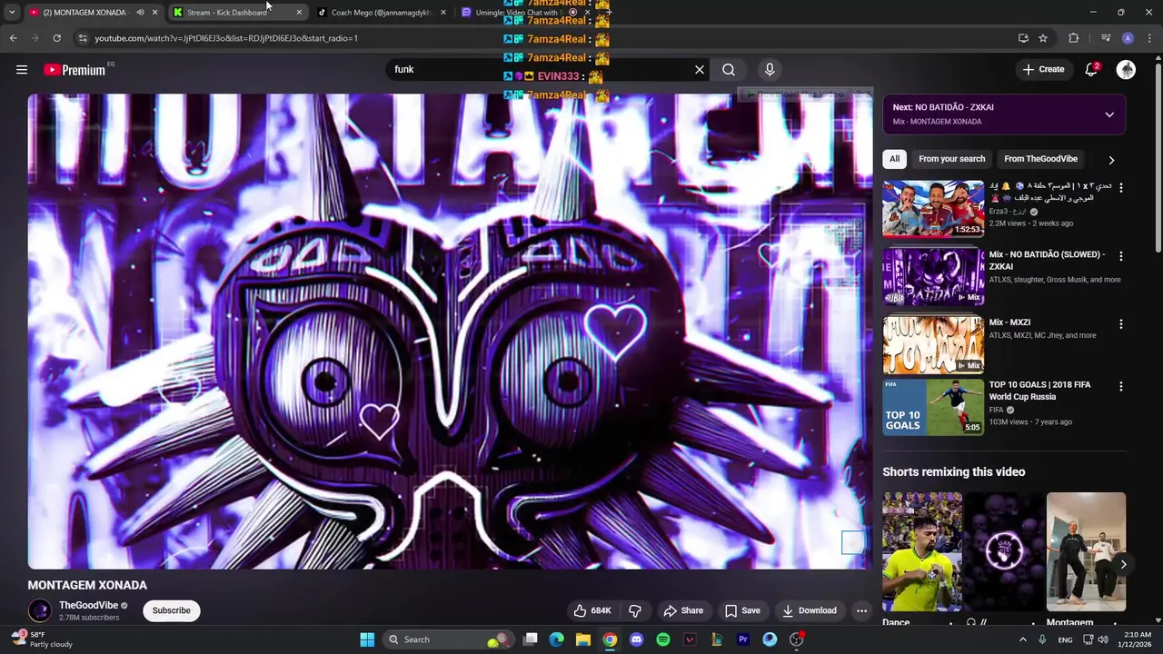
Task: Dislike the video with thumbs-down
Action: pyautogui.click(x=635, y=610)
